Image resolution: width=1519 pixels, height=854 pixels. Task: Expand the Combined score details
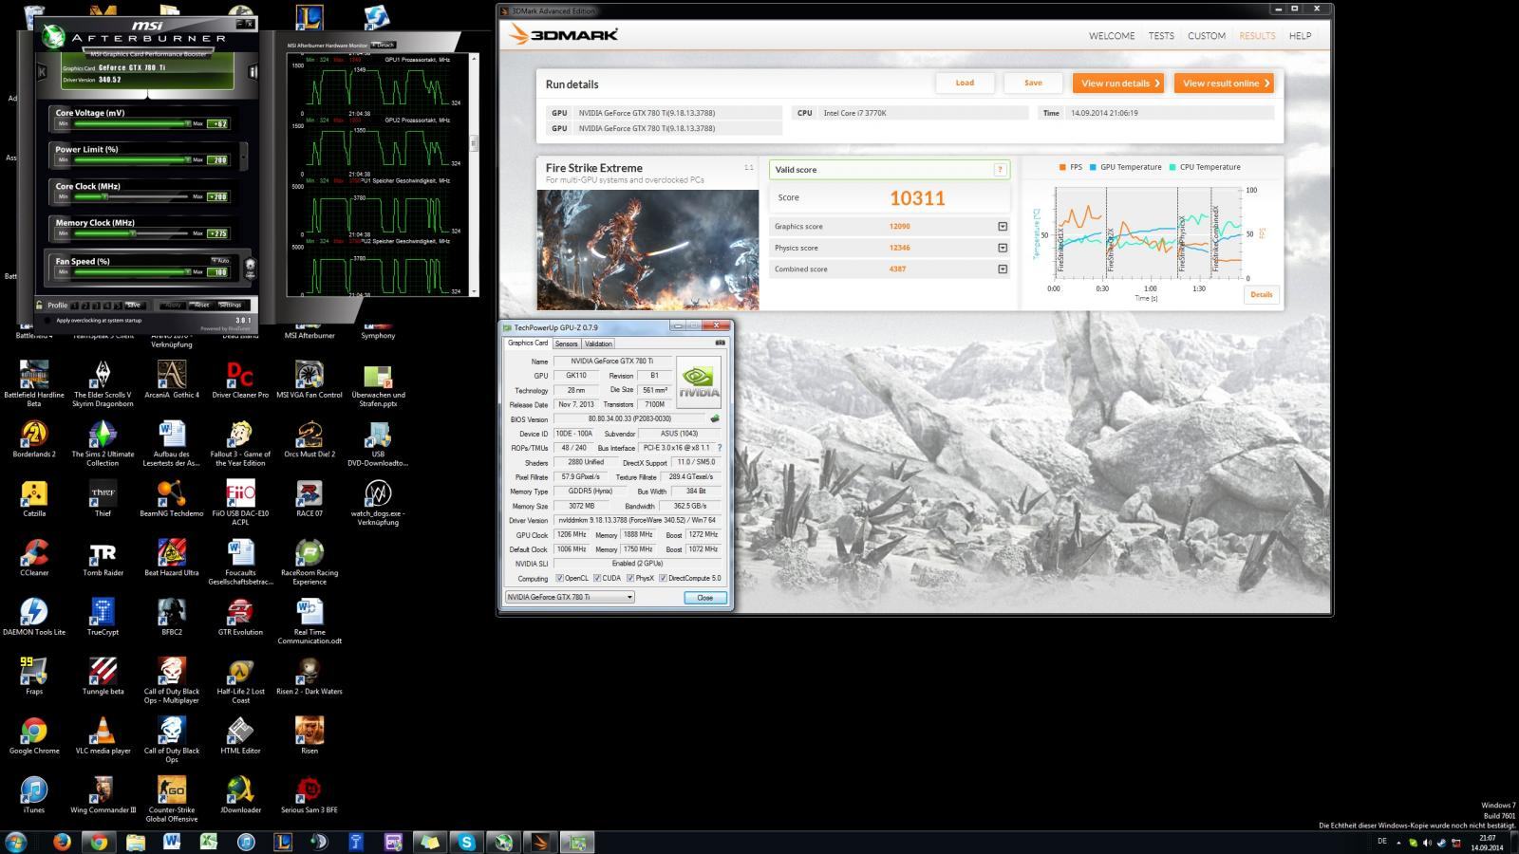(1003, 269)
